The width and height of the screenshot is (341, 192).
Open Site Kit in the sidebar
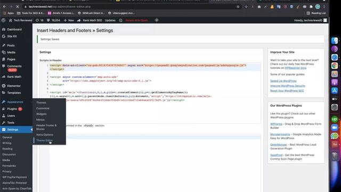point(12,36)
